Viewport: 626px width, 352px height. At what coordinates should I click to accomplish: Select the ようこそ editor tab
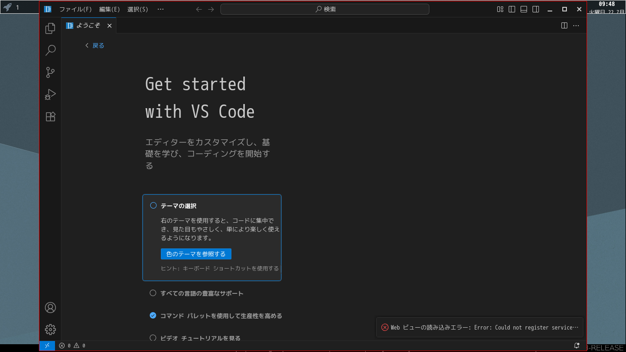89,26
